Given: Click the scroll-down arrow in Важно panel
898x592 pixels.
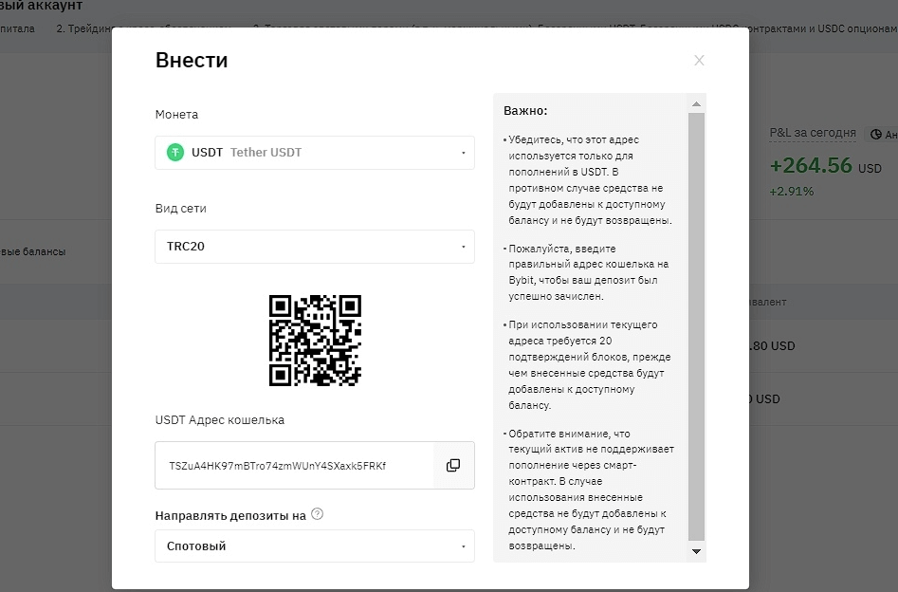Looking at the screenshot, I should (696, 551).
